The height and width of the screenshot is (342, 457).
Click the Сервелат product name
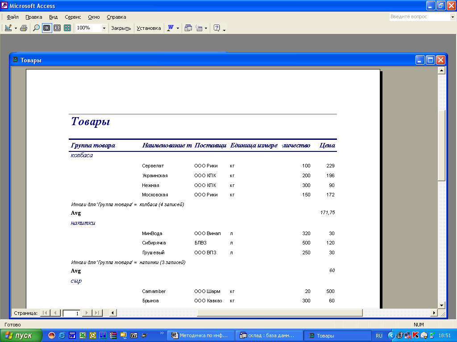point(153,166)
